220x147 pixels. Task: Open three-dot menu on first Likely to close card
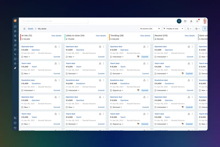103,47
